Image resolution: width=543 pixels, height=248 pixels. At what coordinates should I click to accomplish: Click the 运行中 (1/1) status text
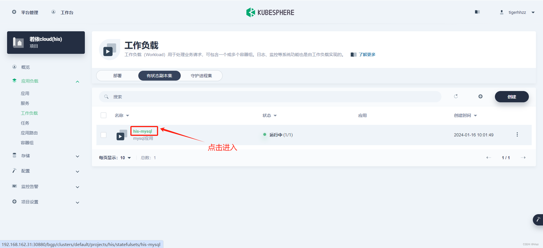(281, 135)
